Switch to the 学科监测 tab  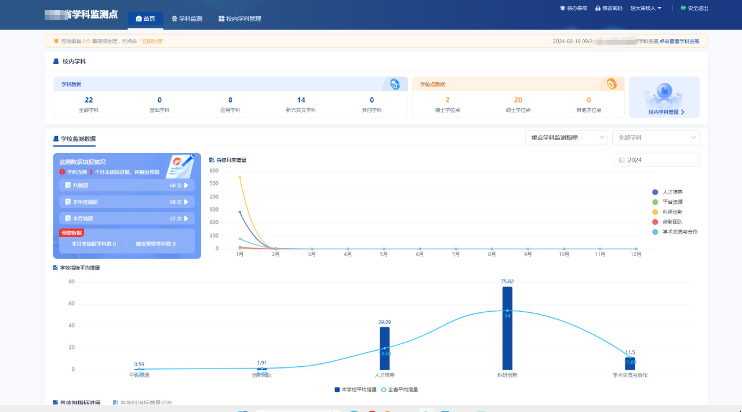187,19
